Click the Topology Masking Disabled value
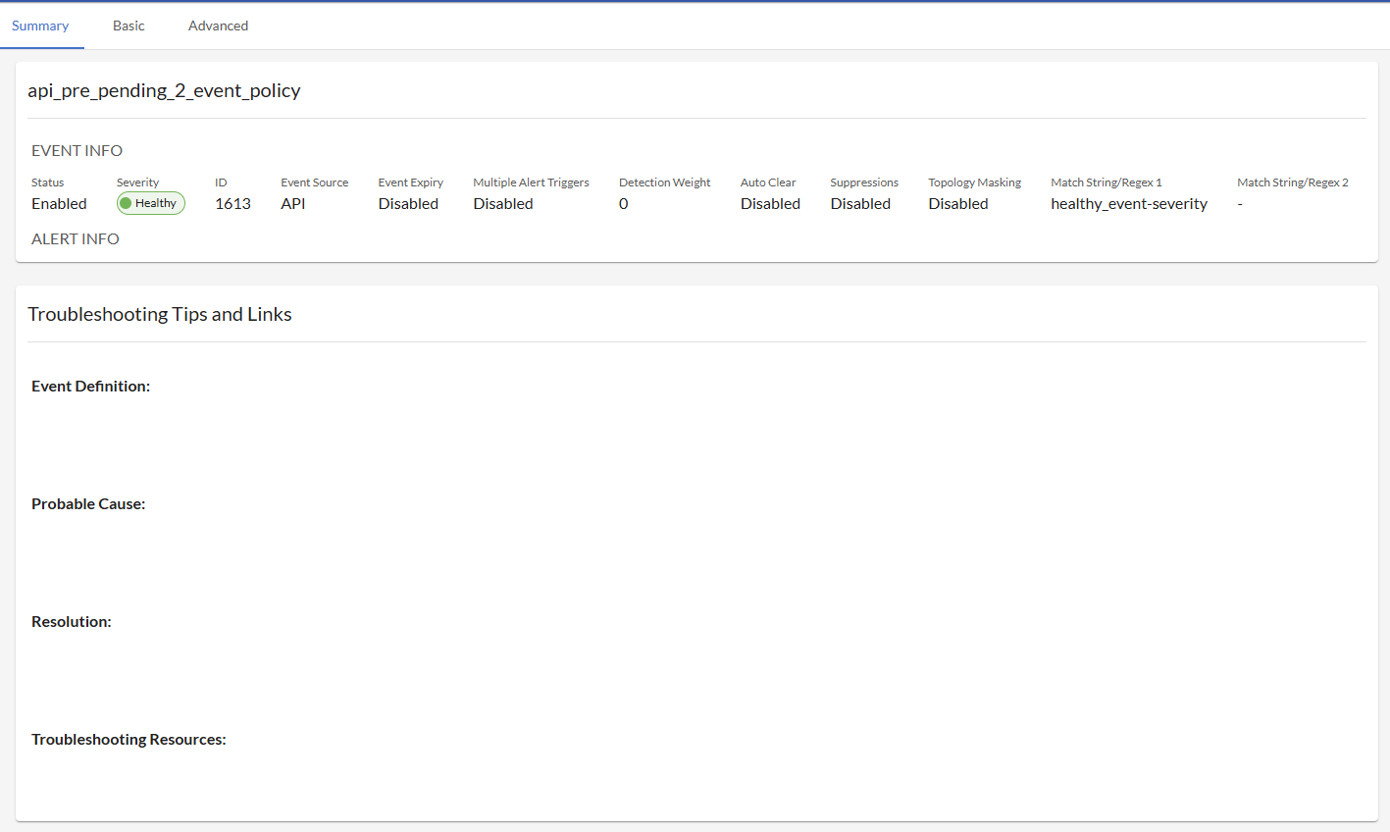Viewport: 1390px width, 832px height. point(958,204)
